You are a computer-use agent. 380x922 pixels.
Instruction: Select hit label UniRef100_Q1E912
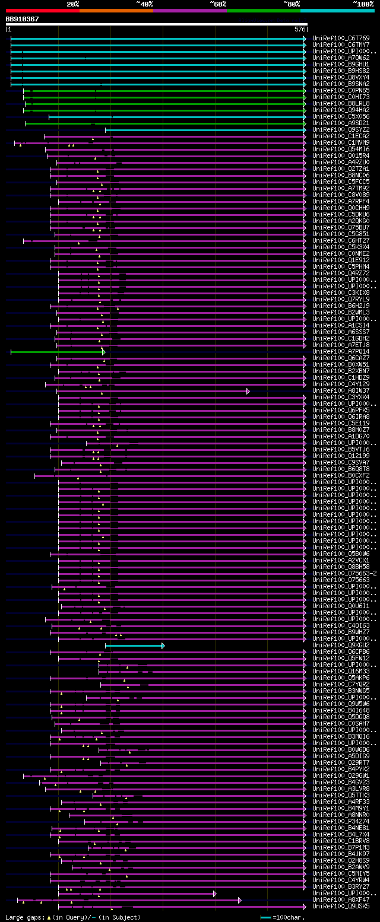pyautogui.click(x=341, y=260)
